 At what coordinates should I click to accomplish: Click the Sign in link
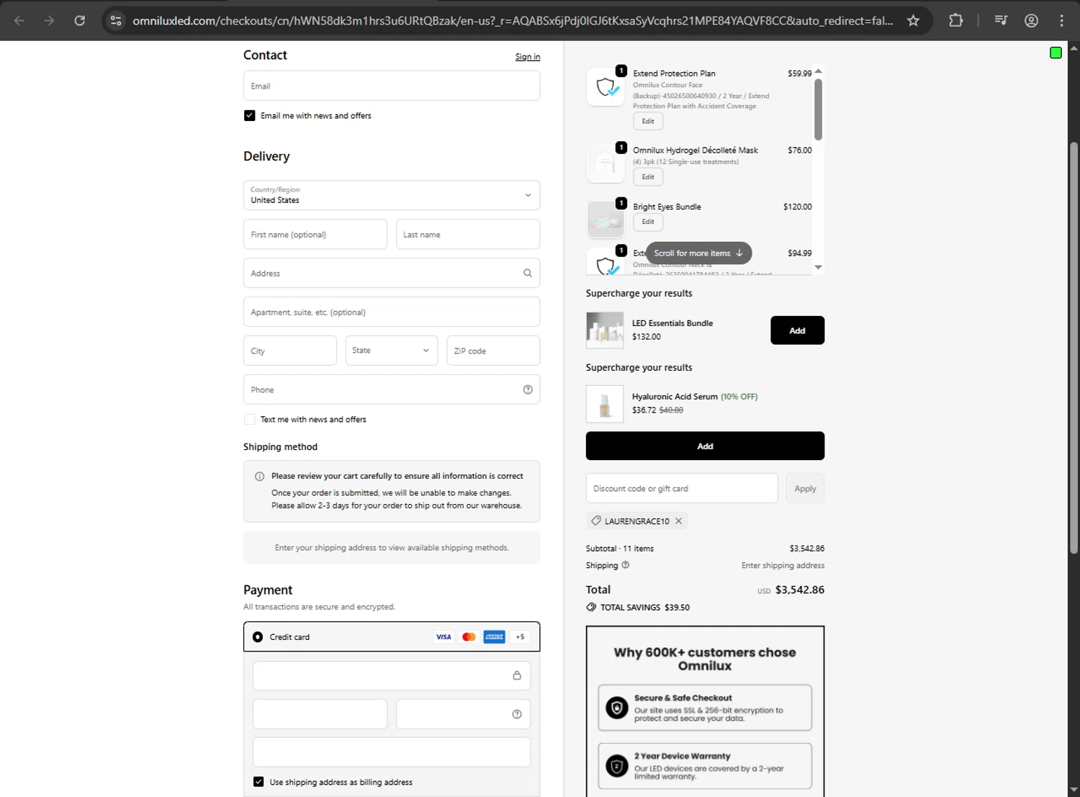(528, 57)
